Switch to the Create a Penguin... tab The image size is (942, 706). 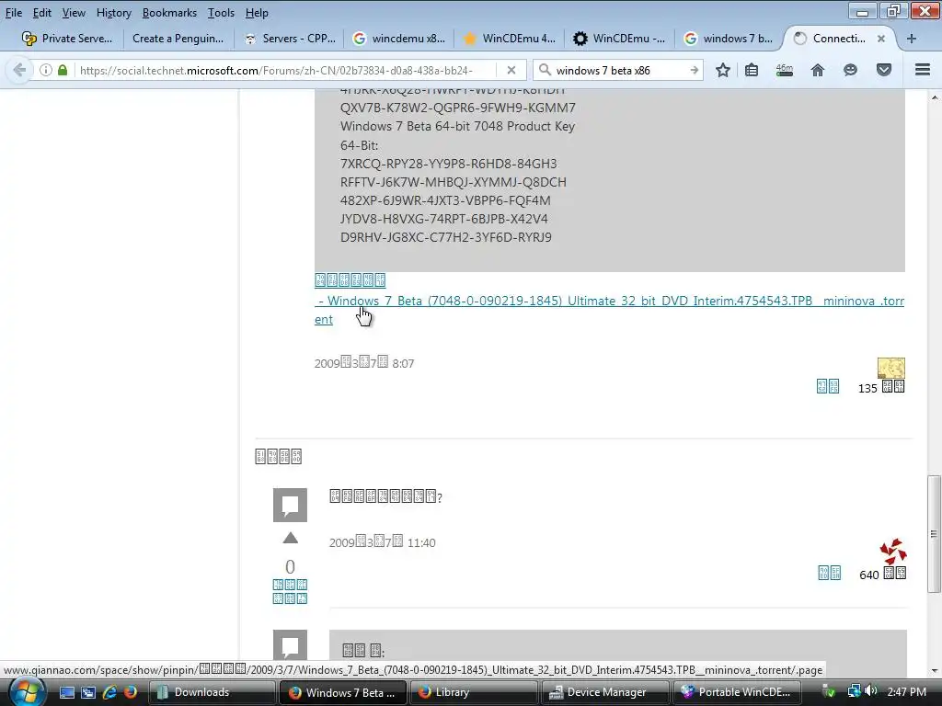click(178, 39)
